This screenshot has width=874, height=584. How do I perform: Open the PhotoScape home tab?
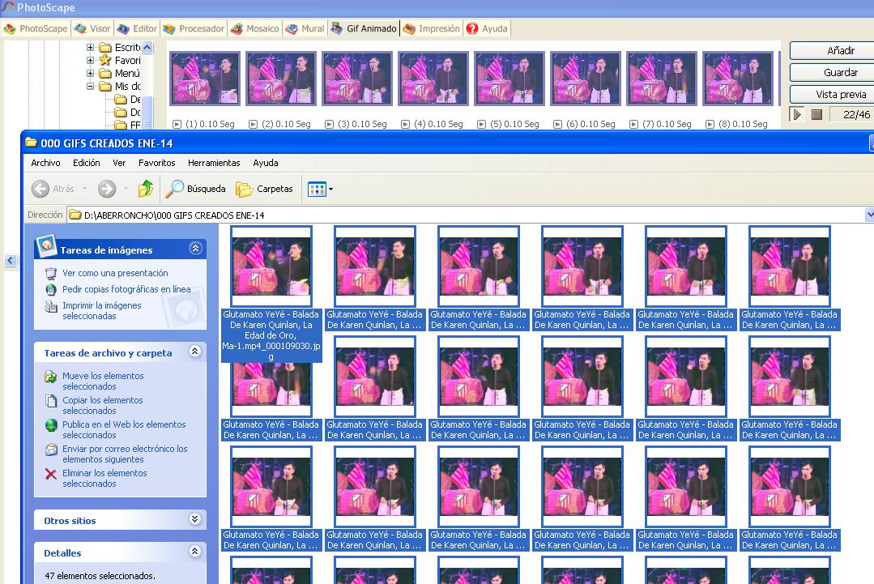pos(35,28)
